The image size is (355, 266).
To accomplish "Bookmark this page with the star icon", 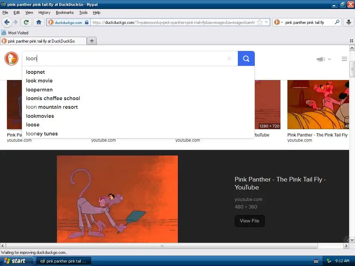I will click(x=260, y=23).
